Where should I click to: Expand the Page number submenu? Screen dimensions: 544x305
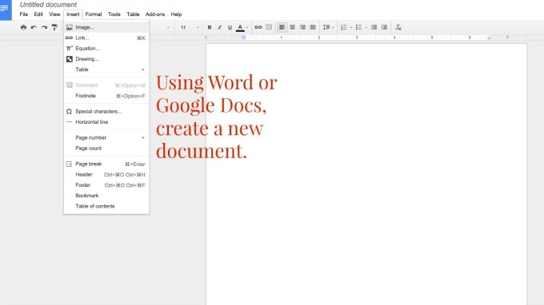106,138
